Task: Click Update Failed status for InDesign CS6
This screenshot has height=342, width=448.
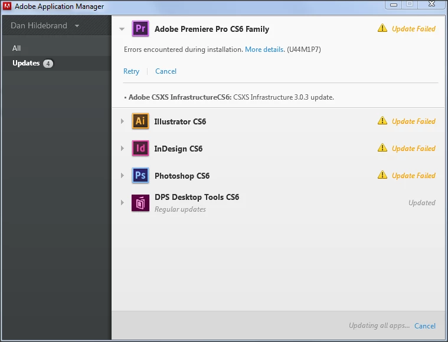Action: pos(413,149)
